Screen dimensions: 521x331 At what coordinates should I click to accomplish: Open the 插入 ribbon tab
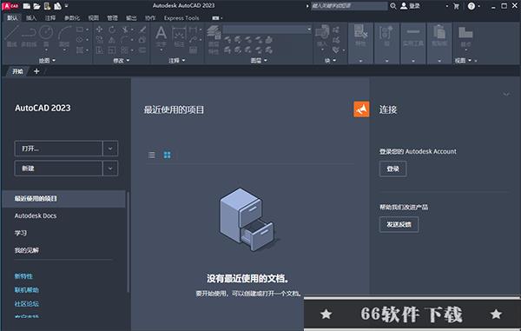click(x=31, y=18)
